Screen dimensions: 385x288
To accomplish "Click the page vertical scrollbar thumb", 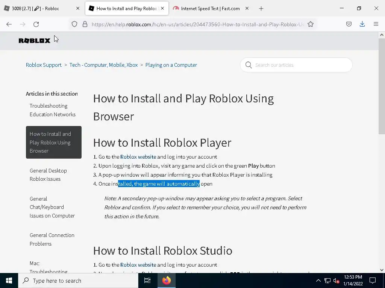I will pyautogui.click(x=382, y=86).
